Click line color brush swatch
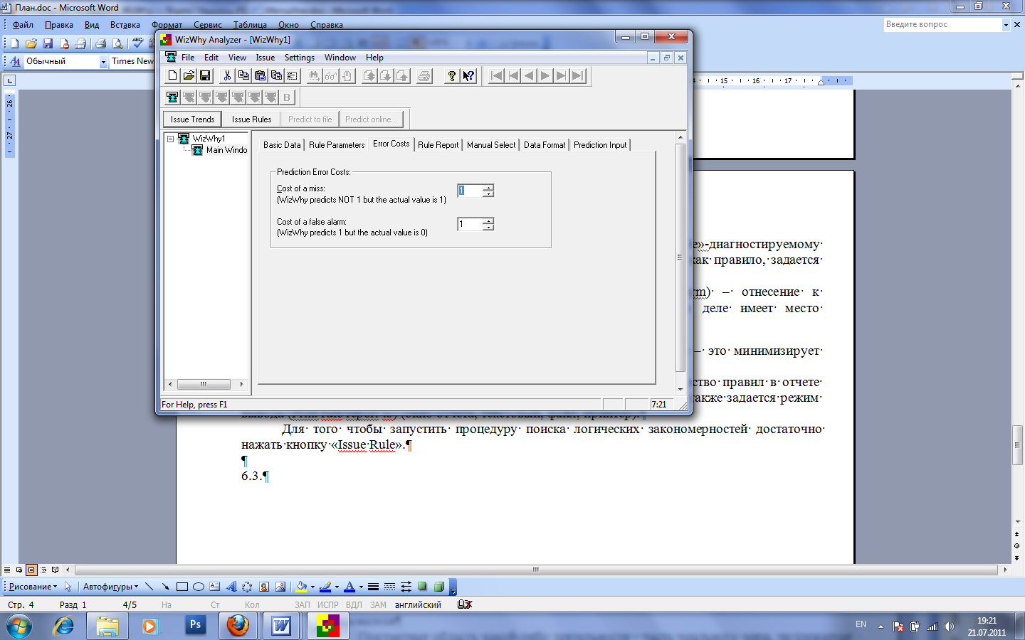The image size is (1025, 640). 325,587
